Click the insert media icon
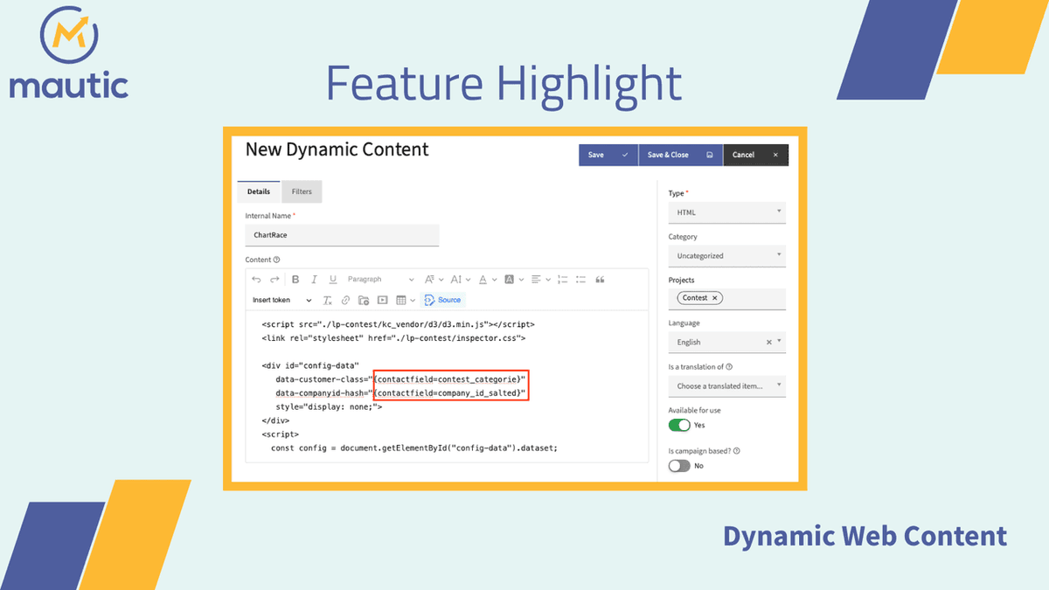The width and height of the screenshot is (1049, 590). 382,300
